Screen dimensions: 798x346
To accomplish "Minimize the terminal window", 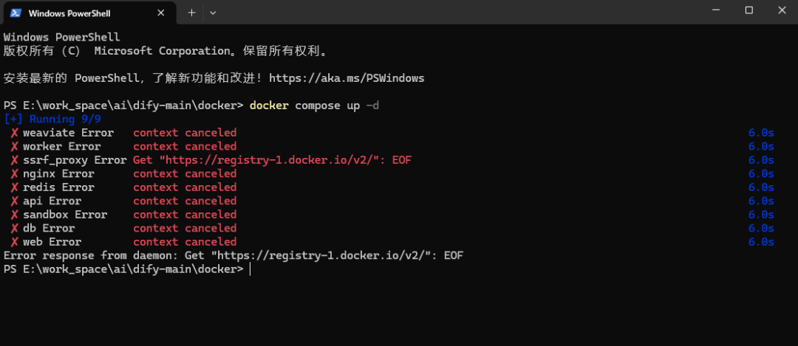I will 715,10.
